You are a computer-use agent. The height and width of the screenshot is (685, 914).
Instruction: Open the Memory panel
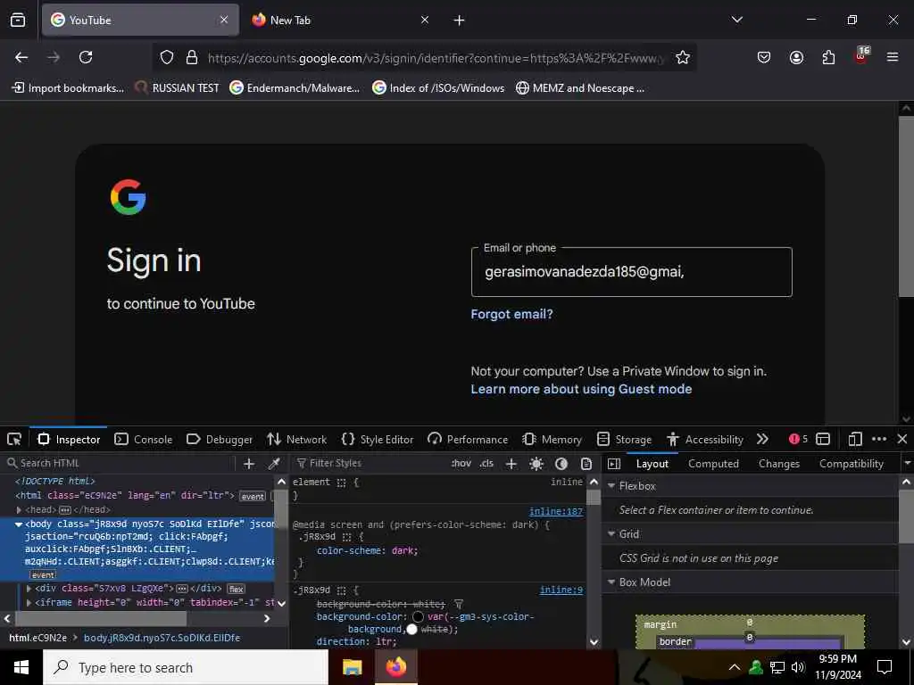[x=552, y=439]
